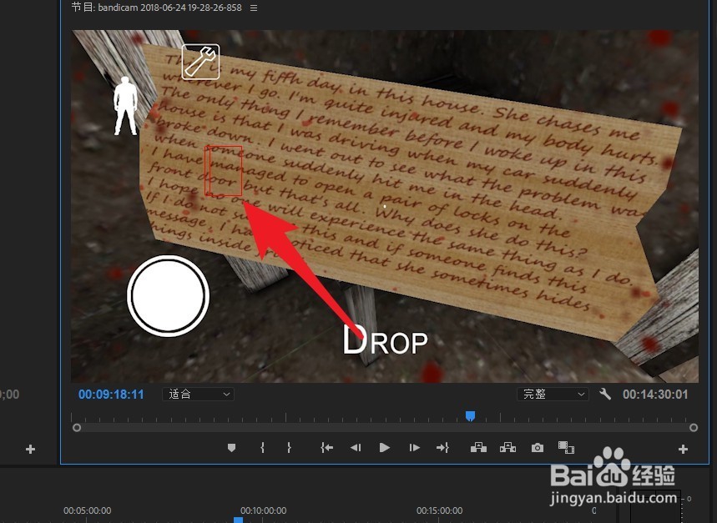Click the monitor zoom scroll bar
Image resolution: width=717 pixels, height=523 pixels.
click(x=385, y=428)
